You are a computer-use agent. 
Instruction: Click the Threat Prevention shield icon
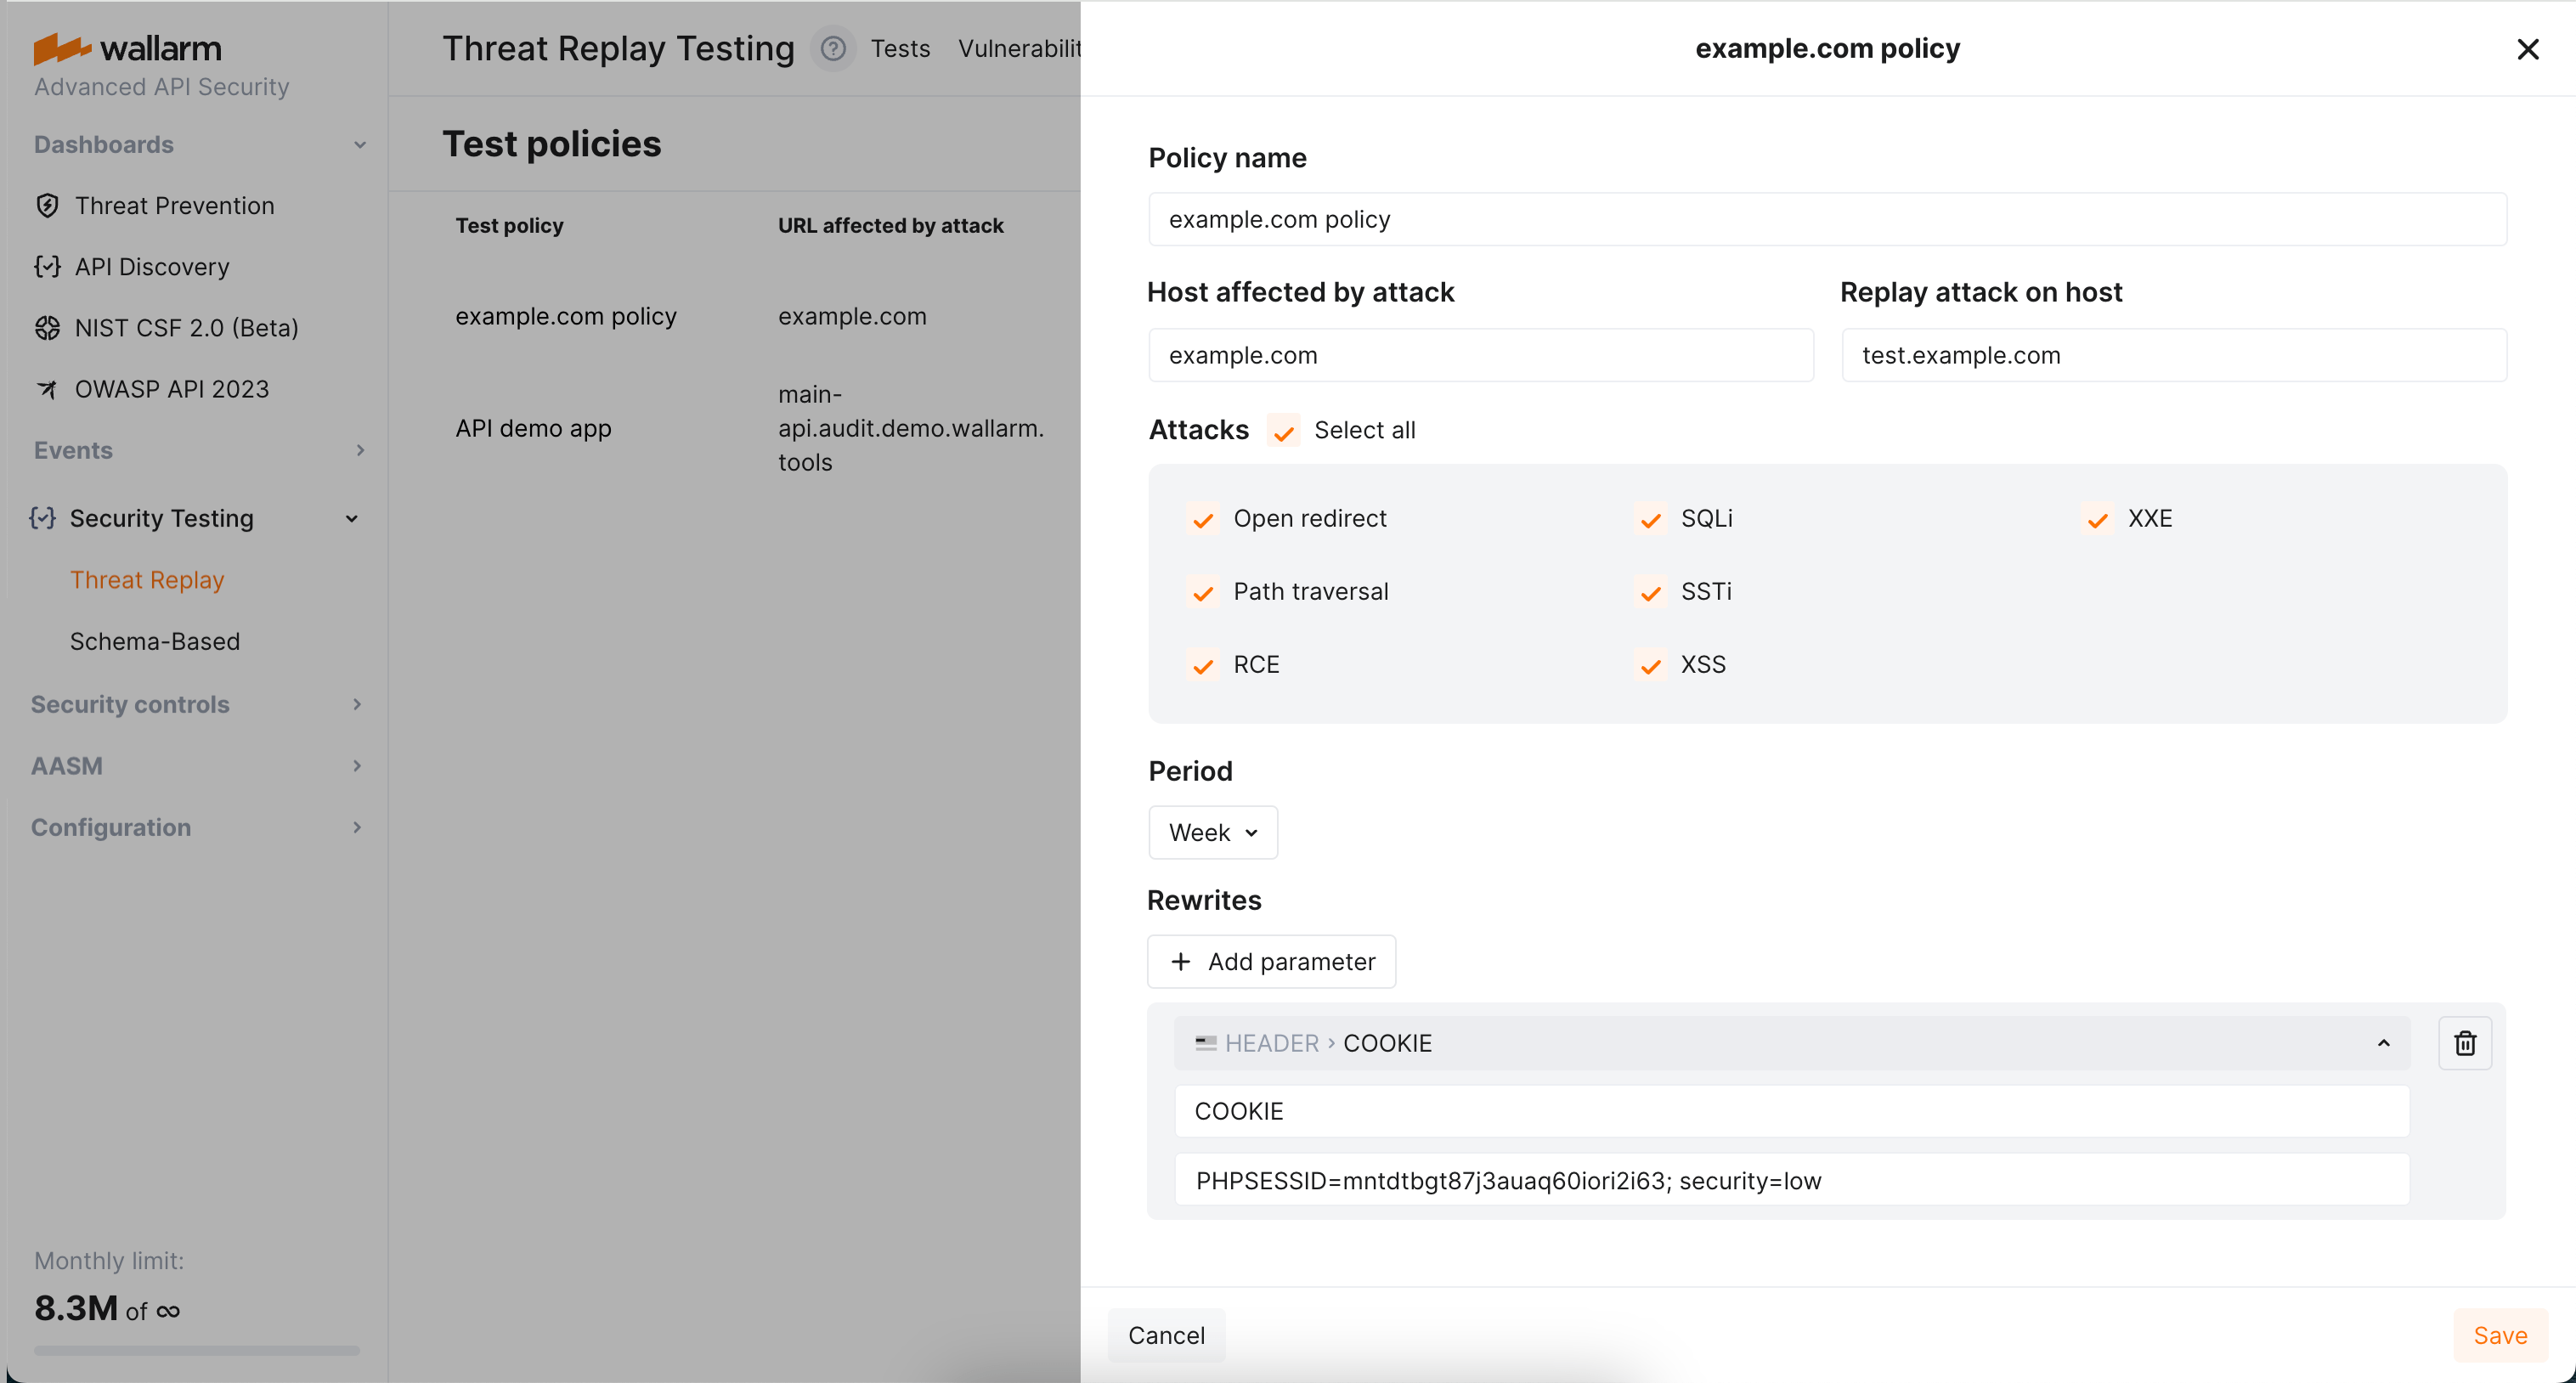47,206
